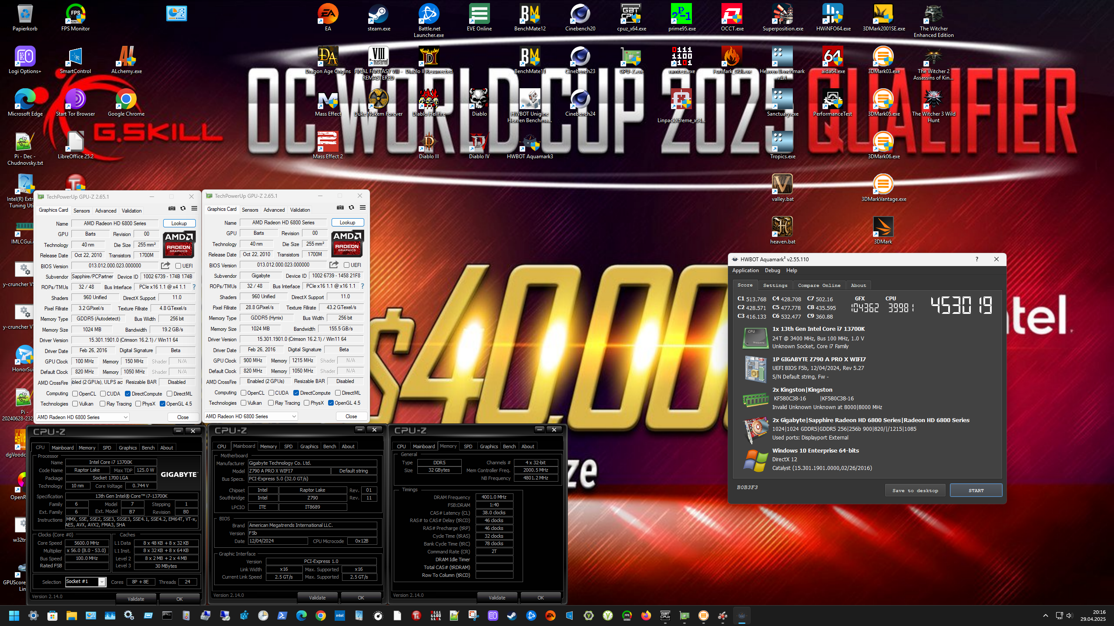Open Cinebench20 desktop icon
The height and width of the screenshot is (626, 1114).
pos(580,17)
